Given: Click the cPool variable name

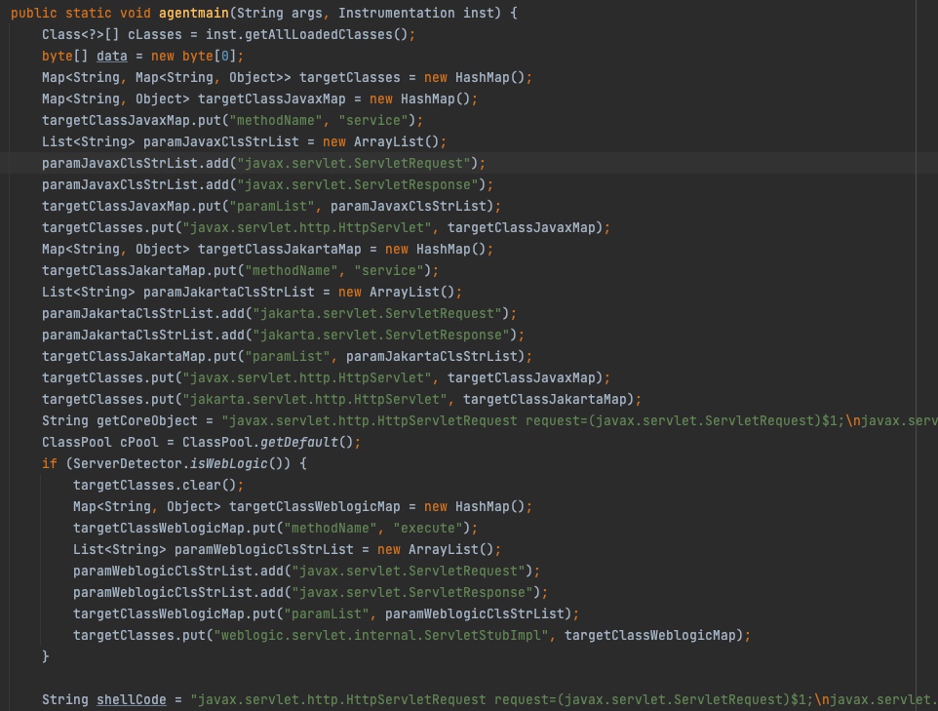Looking at the screenshot, I should (139, 442).
